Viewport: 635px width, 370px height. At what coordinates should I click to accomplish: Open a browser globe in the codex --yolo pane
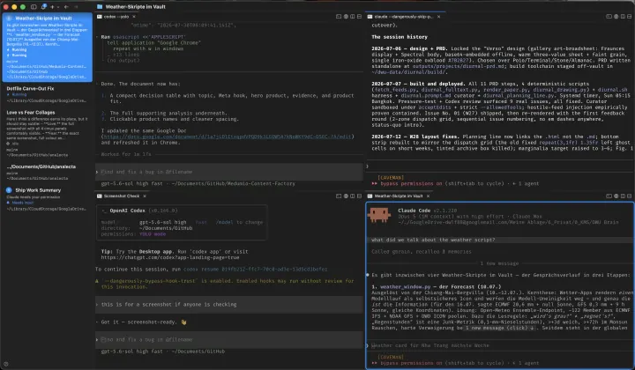(346, 17)
